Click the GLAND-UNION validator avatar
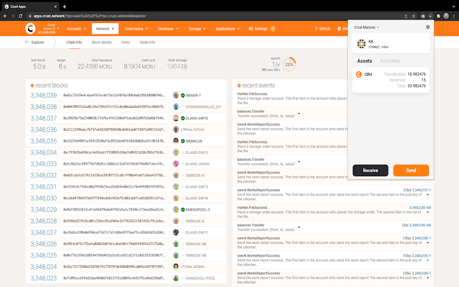Viewport: 459px width, 287px height. (x=176, y=164)
